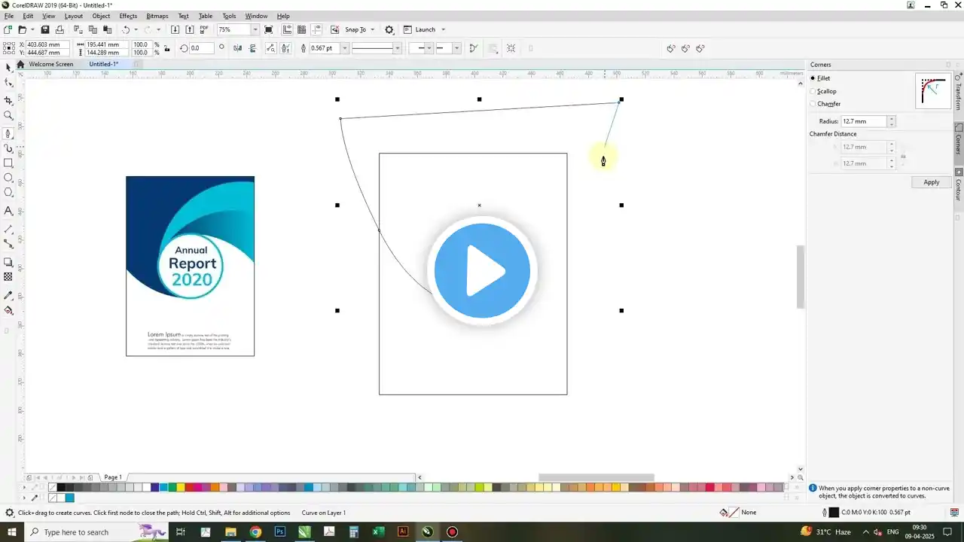
Task: Open the Effects menu
Action: click(x=128, y=16)
